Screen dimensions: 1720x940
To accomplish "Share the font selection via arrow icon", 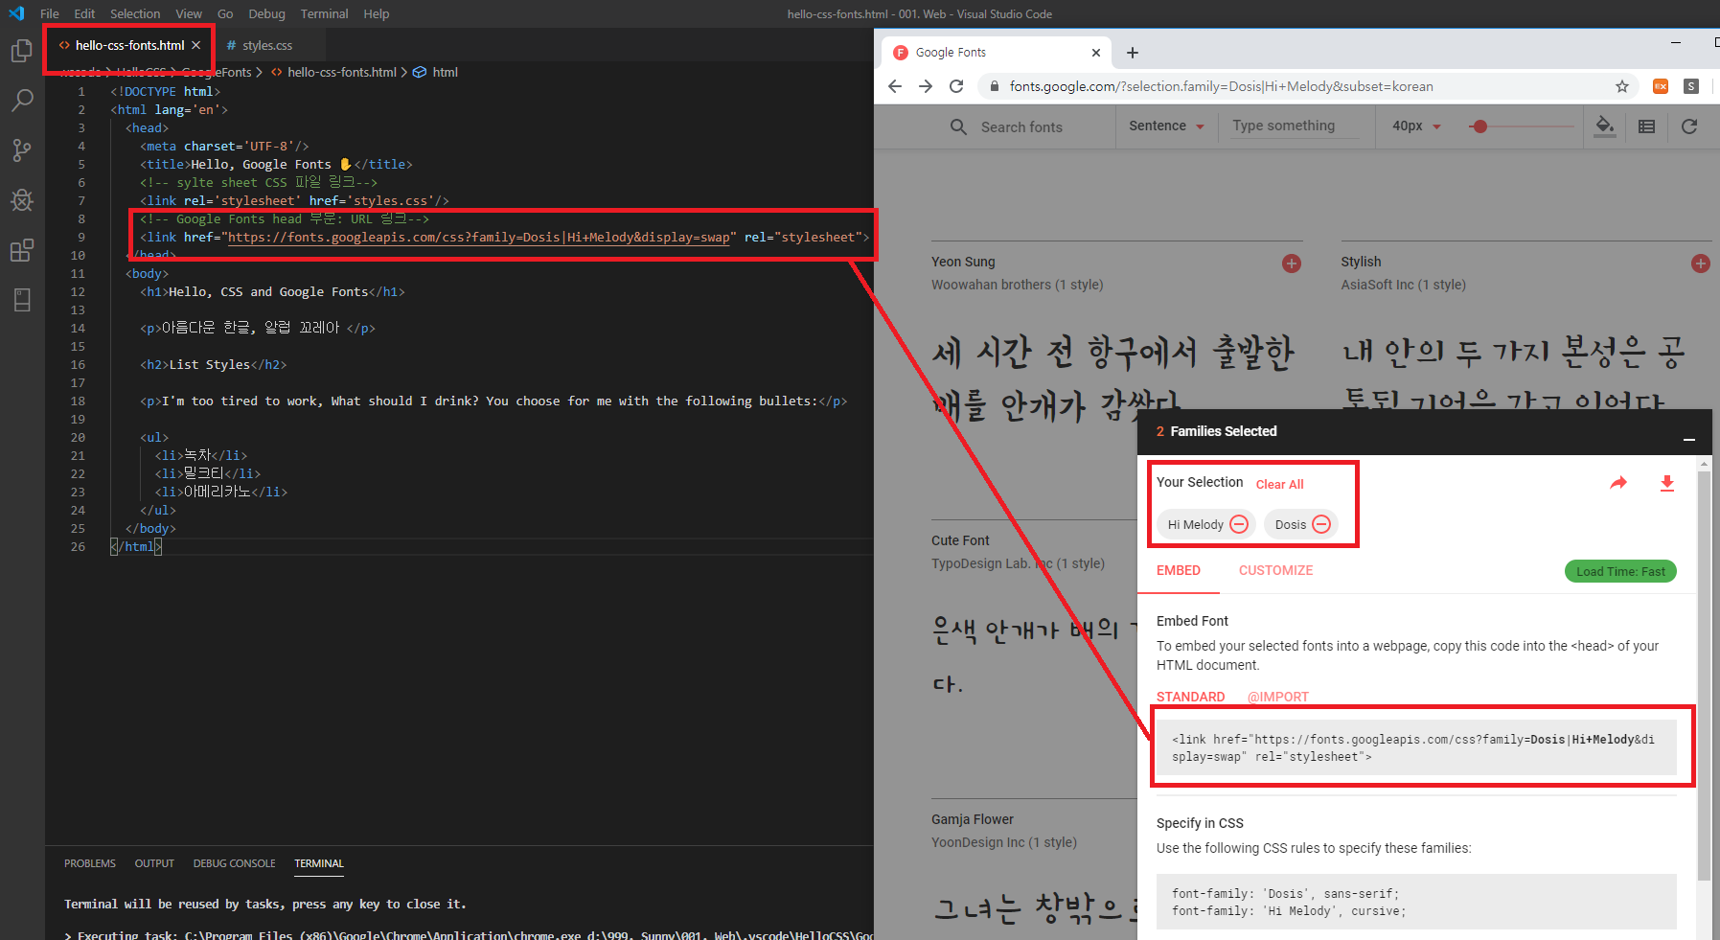I will coord(1618,483).
